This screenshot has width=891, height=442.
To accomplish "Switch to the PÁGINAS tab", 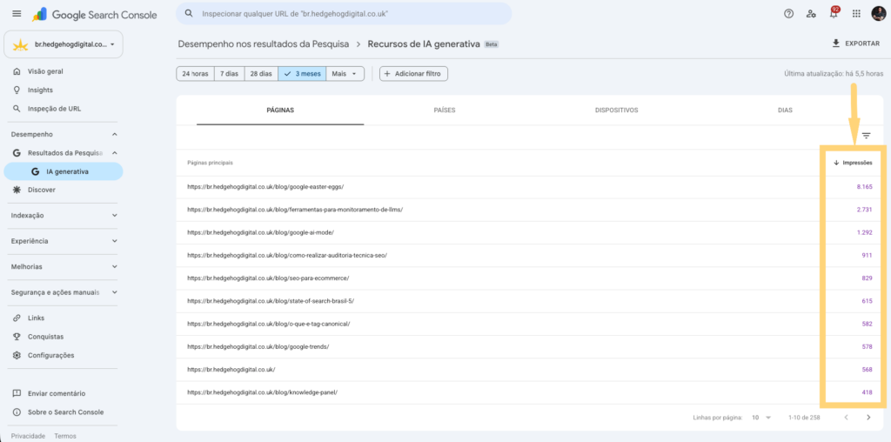I will 280,110.
